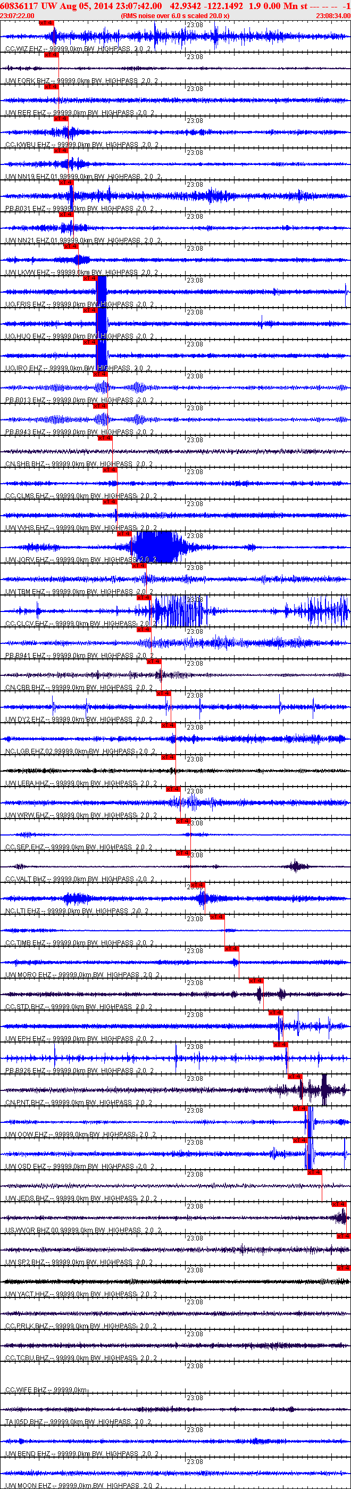
Task: Select the PB.B943 EHZ station label
Action: 80,432
